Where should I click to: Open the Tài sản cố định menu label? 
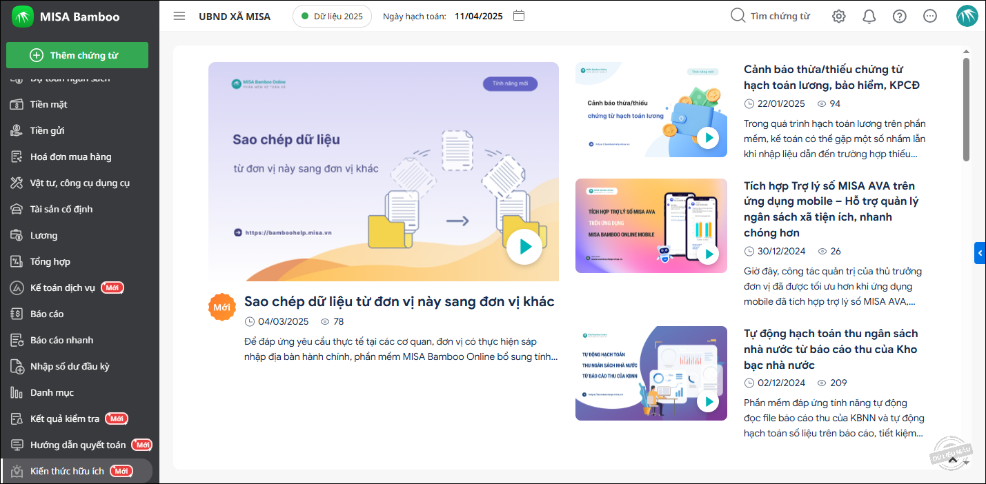(x=61, y=210)
